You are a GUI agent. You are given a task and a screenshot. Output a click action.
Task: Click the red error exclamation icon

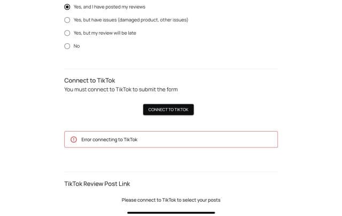[74, 140]
